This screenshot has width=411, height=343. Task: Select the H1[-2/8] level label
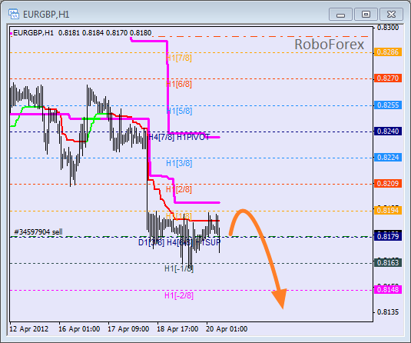pos(179,296)
